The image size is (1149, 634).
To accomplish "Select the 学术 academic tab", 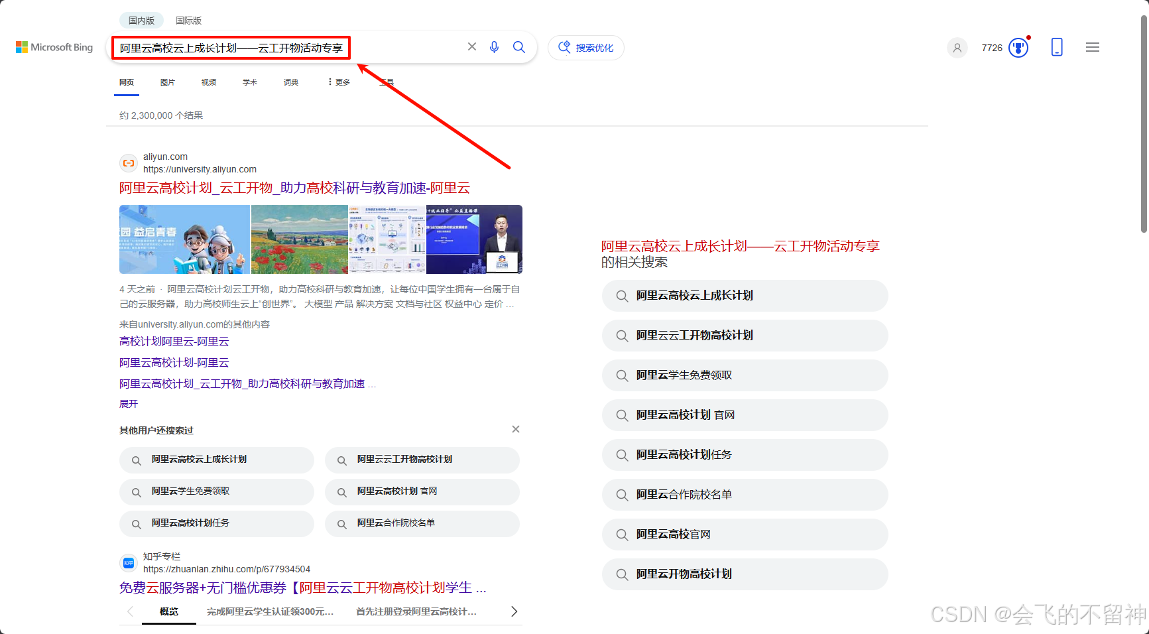I will tap(250, 82).
